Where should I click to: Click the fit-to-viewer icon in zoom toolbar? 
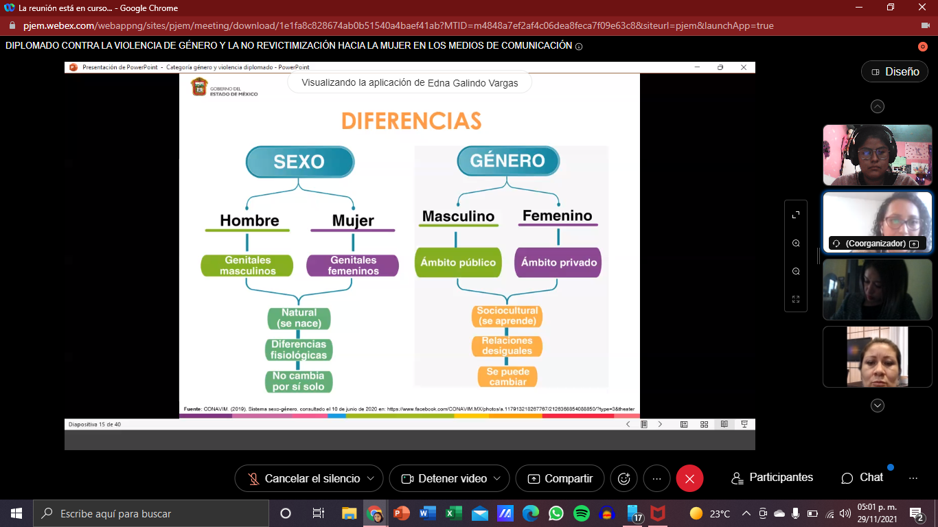pos(796,299)
